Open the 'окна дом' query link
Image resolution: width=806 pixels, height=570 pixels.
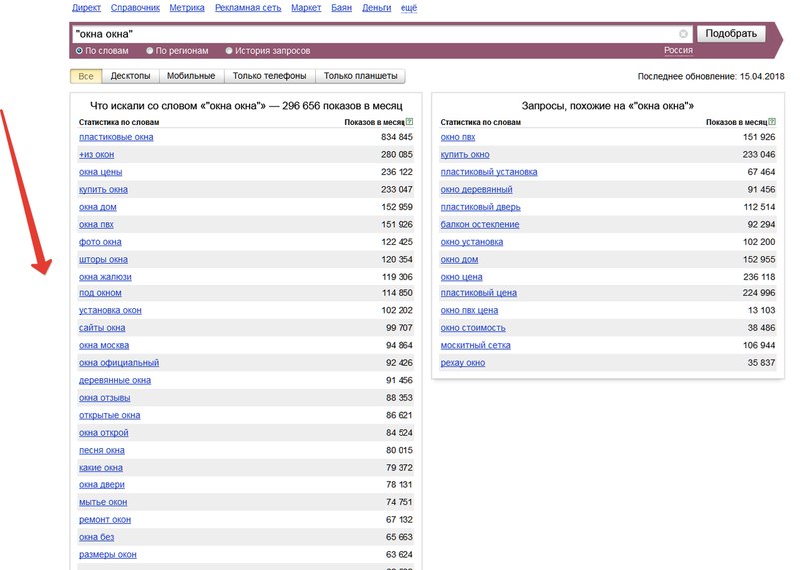coord(97,207)
